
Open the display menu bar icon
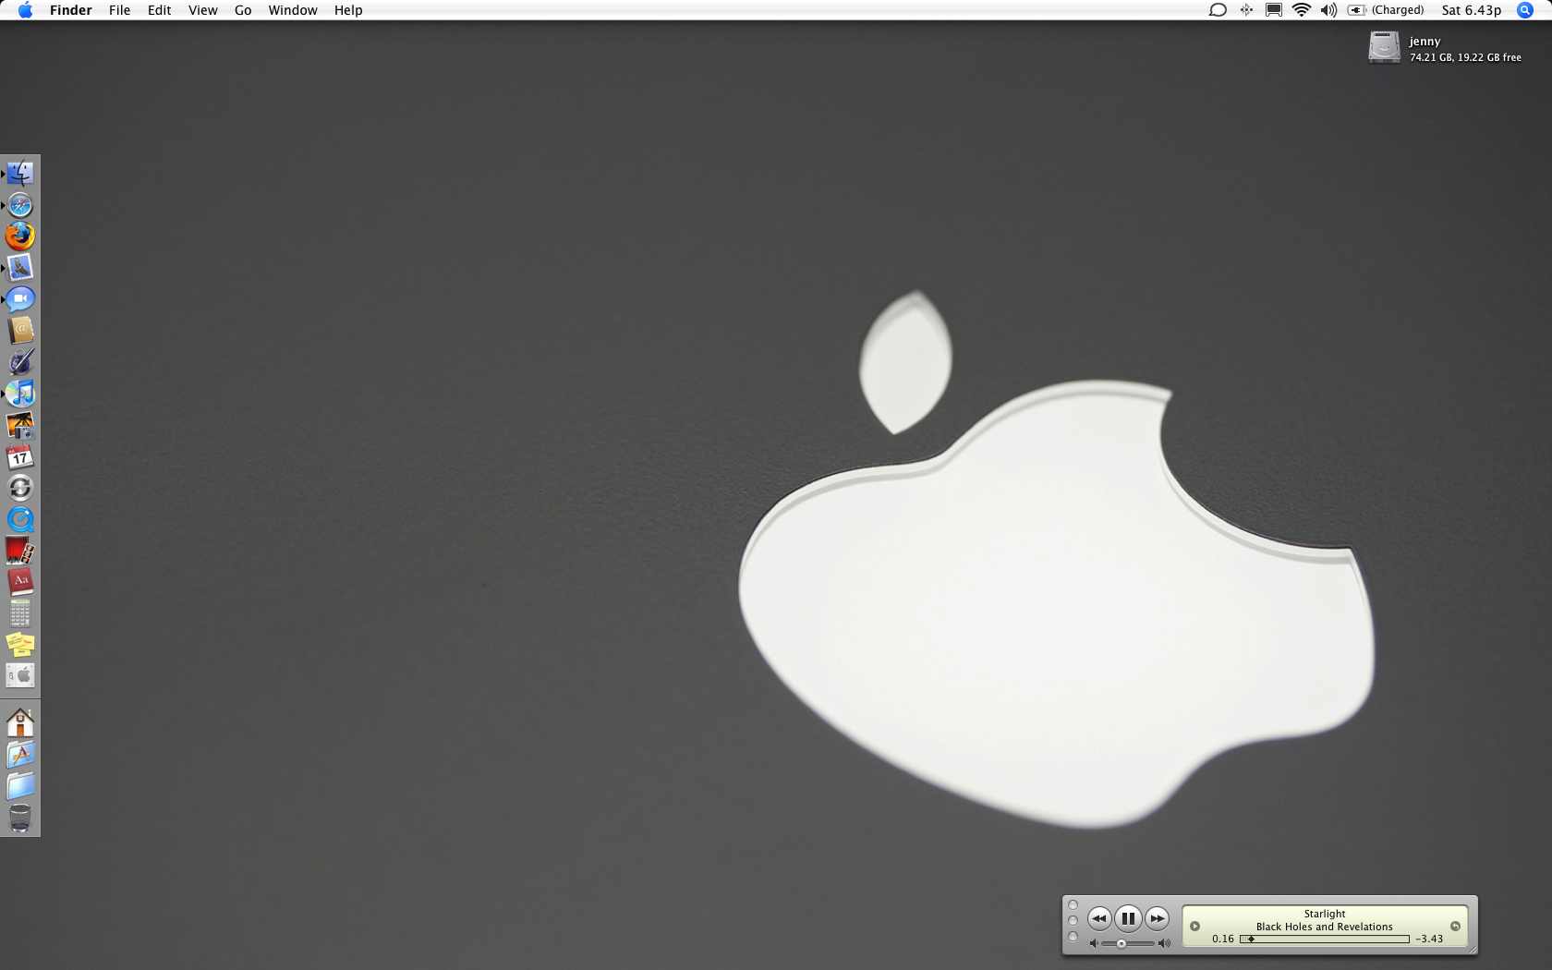pyautogui.click(x=1274, y=10)
